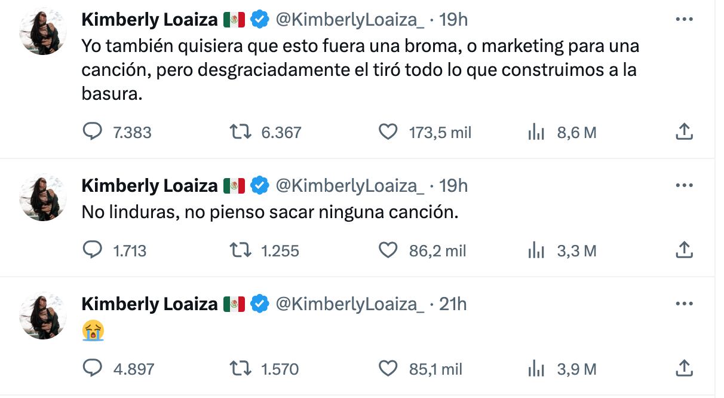724x398 pixels.
Task: Retweet the post with 6.367 retweets
Action: pyautogui.click(x=240, y=131)
